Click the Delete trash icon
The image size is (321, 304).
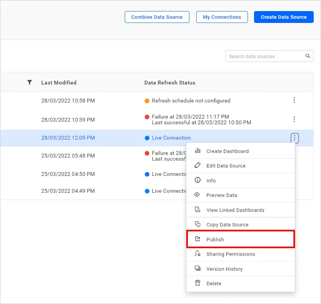(x=197, y=283)
